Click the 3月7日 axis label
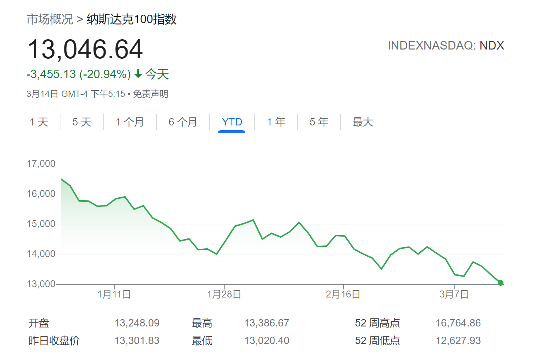Screen dimensions: 535x358 click(454, 294)
